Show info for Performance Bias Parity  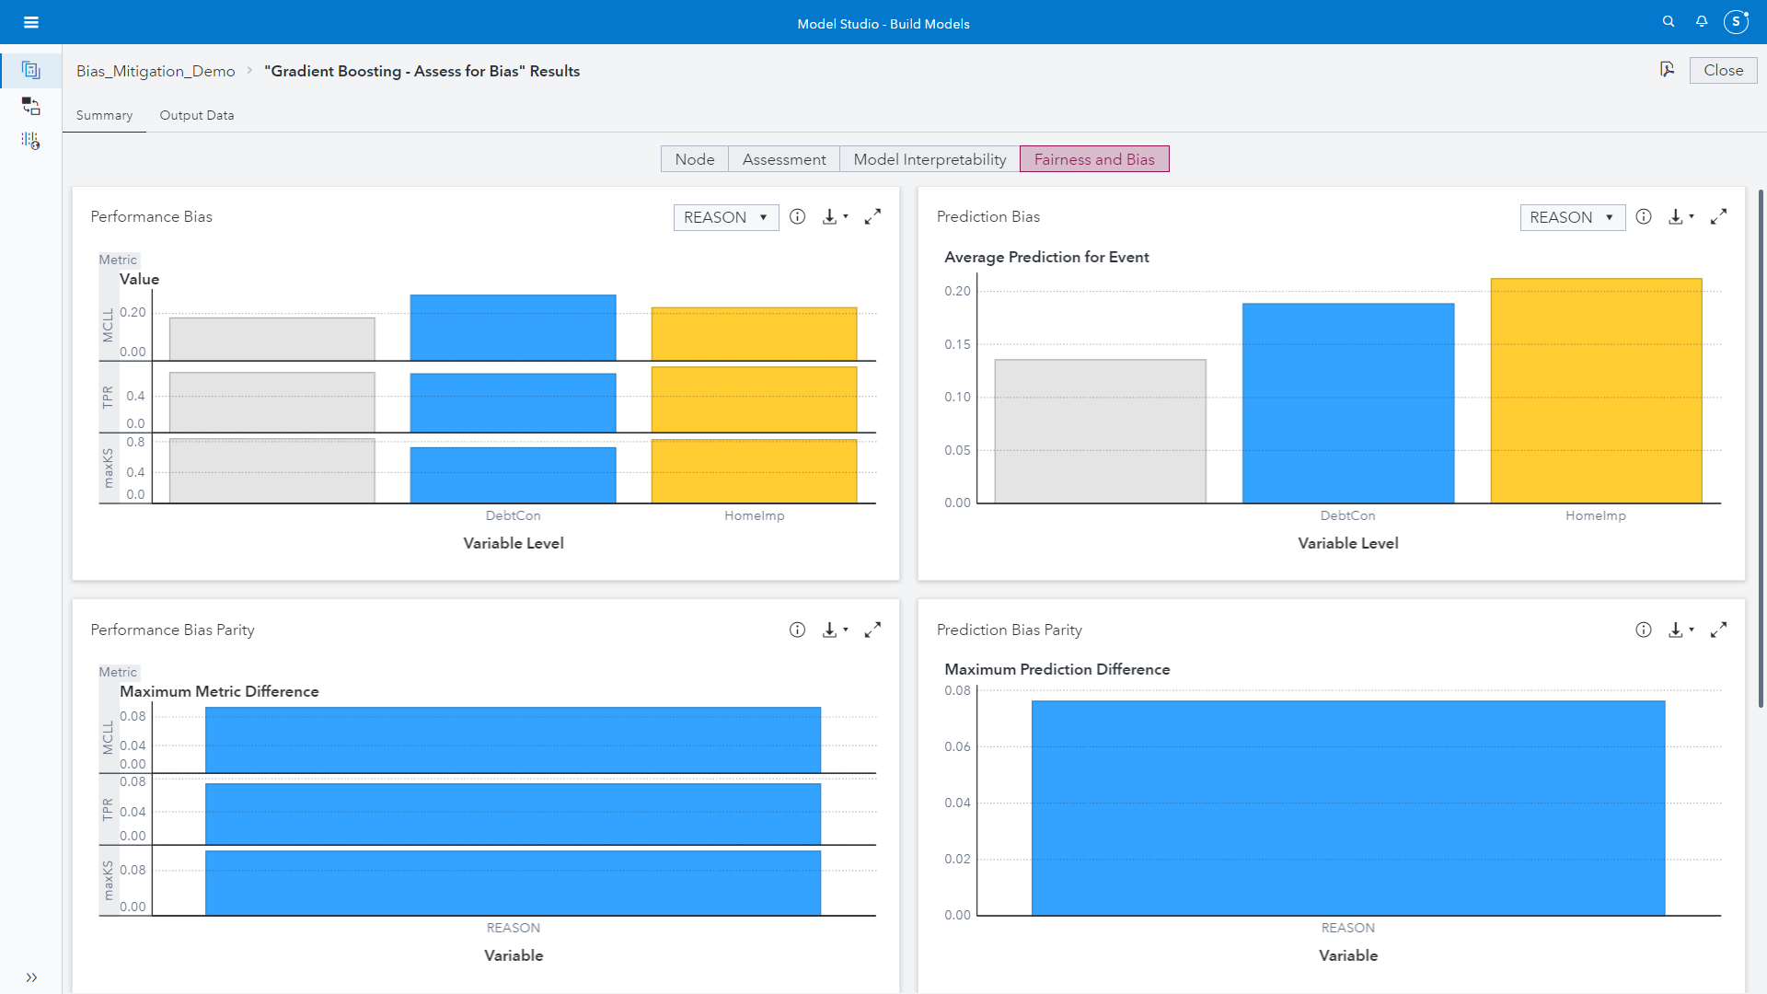coord(797,630)
